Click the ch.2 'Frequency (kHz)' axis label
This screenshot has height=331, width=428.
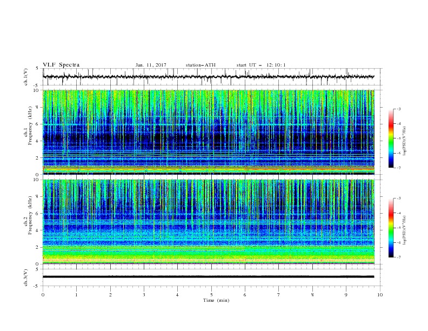point(30,215)
